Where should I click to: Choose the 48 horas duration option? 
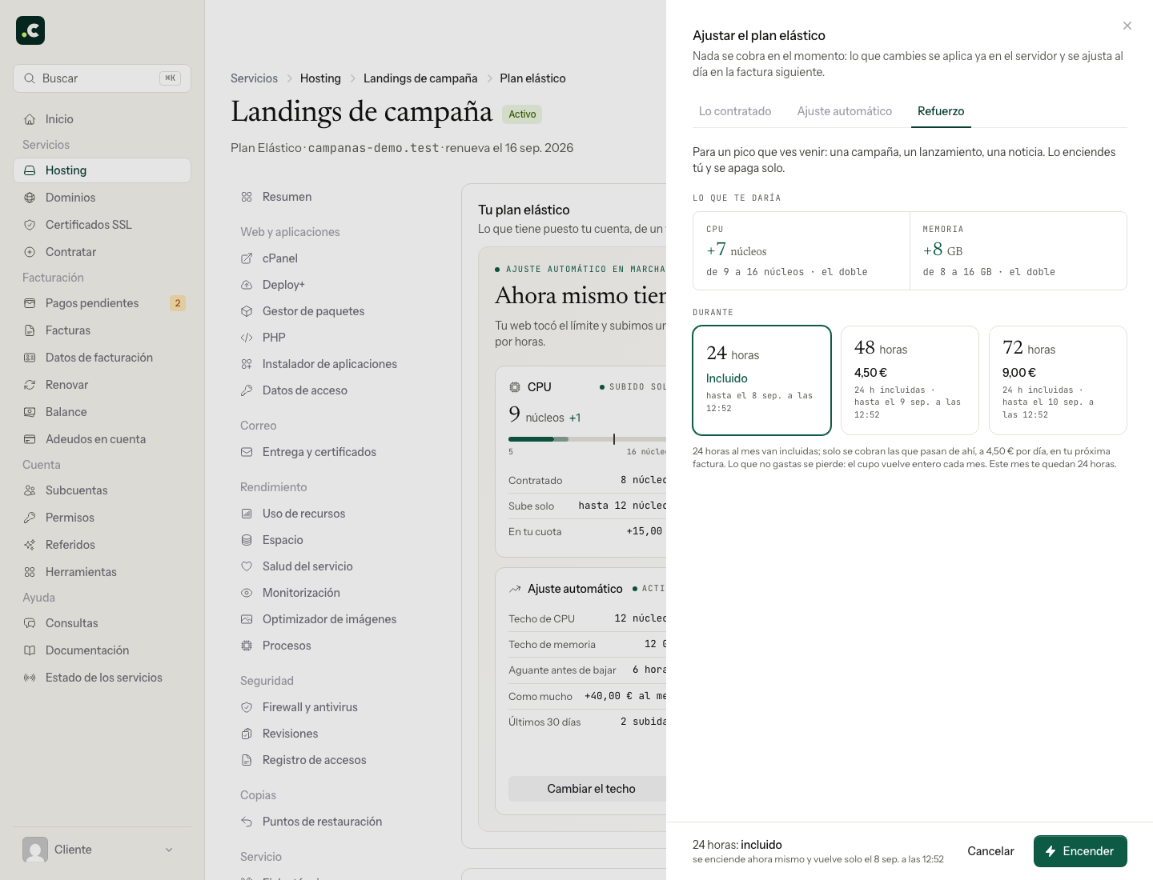[x=910, y=380]
